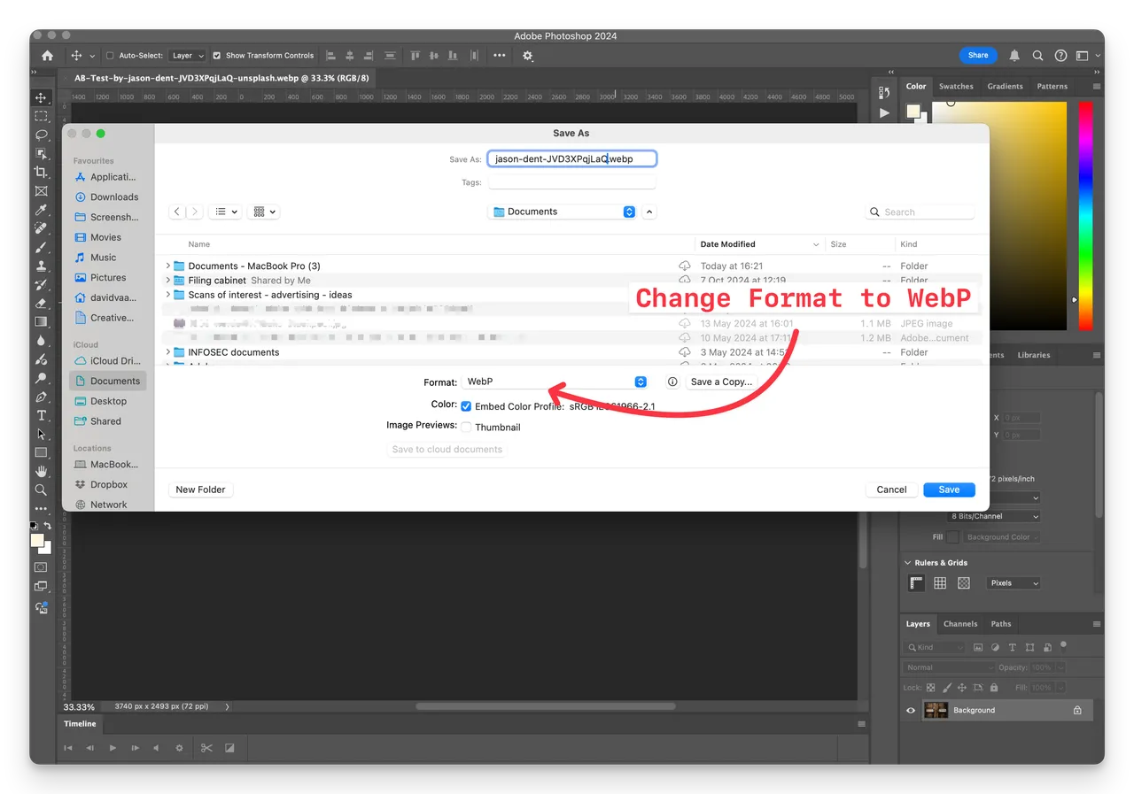This screenshot has width=1134, height=794.
Task: Select the Pen tool
Action: pos(41,397)
